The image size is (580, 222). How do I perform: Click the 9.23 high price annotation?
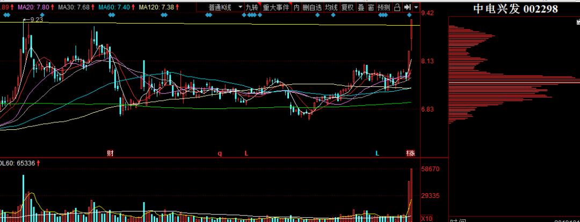(36, 20)
